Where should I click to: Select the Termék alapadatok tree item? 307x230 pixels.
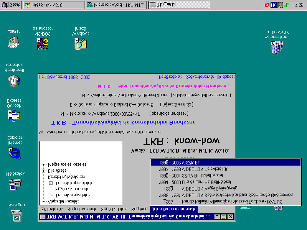(73, 195)
